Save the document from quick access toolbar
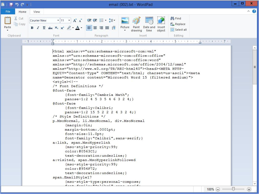 [x=11, y=4]
